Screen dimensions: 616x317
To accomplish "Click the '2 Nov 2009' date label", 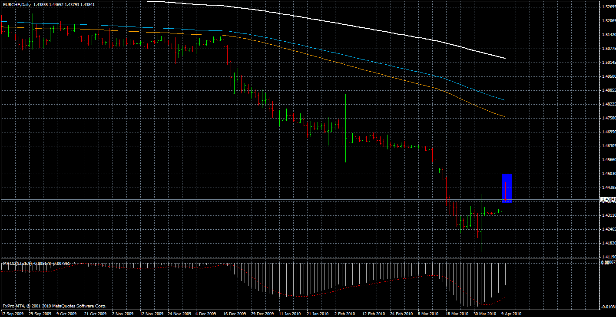I will [x=123, y=314].
